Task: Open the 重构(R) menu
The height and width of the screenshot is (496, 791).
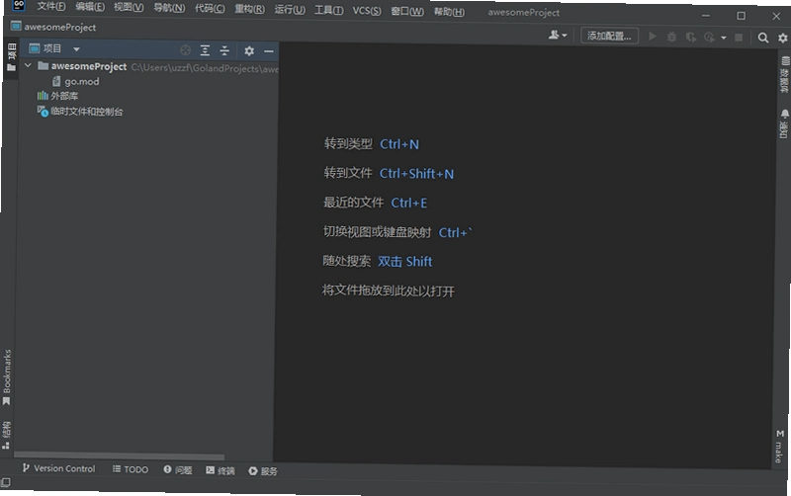Action: coord(250,9)
